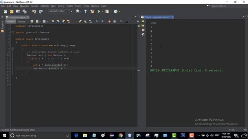
Task: Click the Output settings wrench icon
Action: (143, 34)
